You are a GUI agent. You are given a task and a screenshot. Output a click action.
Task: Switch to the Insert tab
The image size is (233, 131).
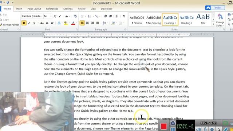[x=19, y=9]
